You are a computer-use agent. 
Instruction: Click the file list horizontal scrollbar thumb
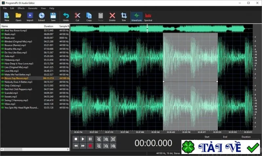coord(13,149)
